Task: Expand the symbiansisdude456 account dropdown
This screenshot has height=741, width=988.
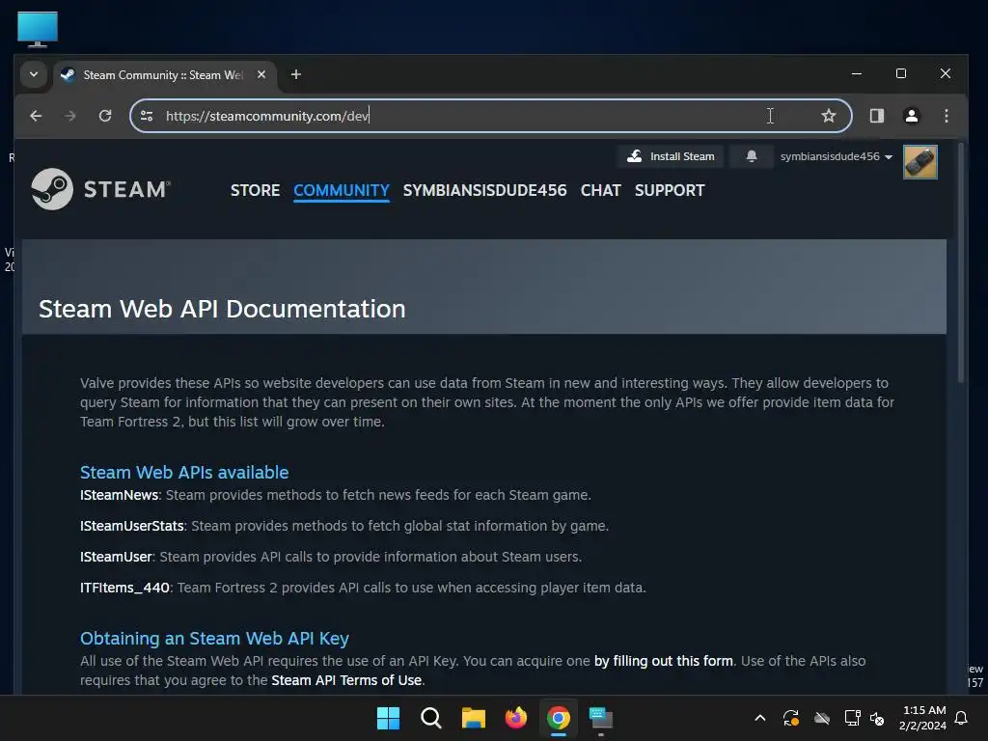Action: pyautogui.click(x=837, y=156)
